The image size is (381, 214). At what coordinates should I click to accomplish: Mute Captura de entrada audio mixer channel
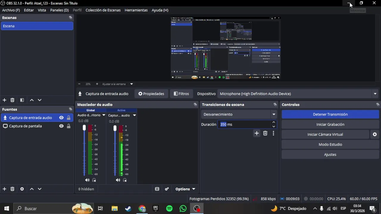pyautogui.click(x=118, y=180)
